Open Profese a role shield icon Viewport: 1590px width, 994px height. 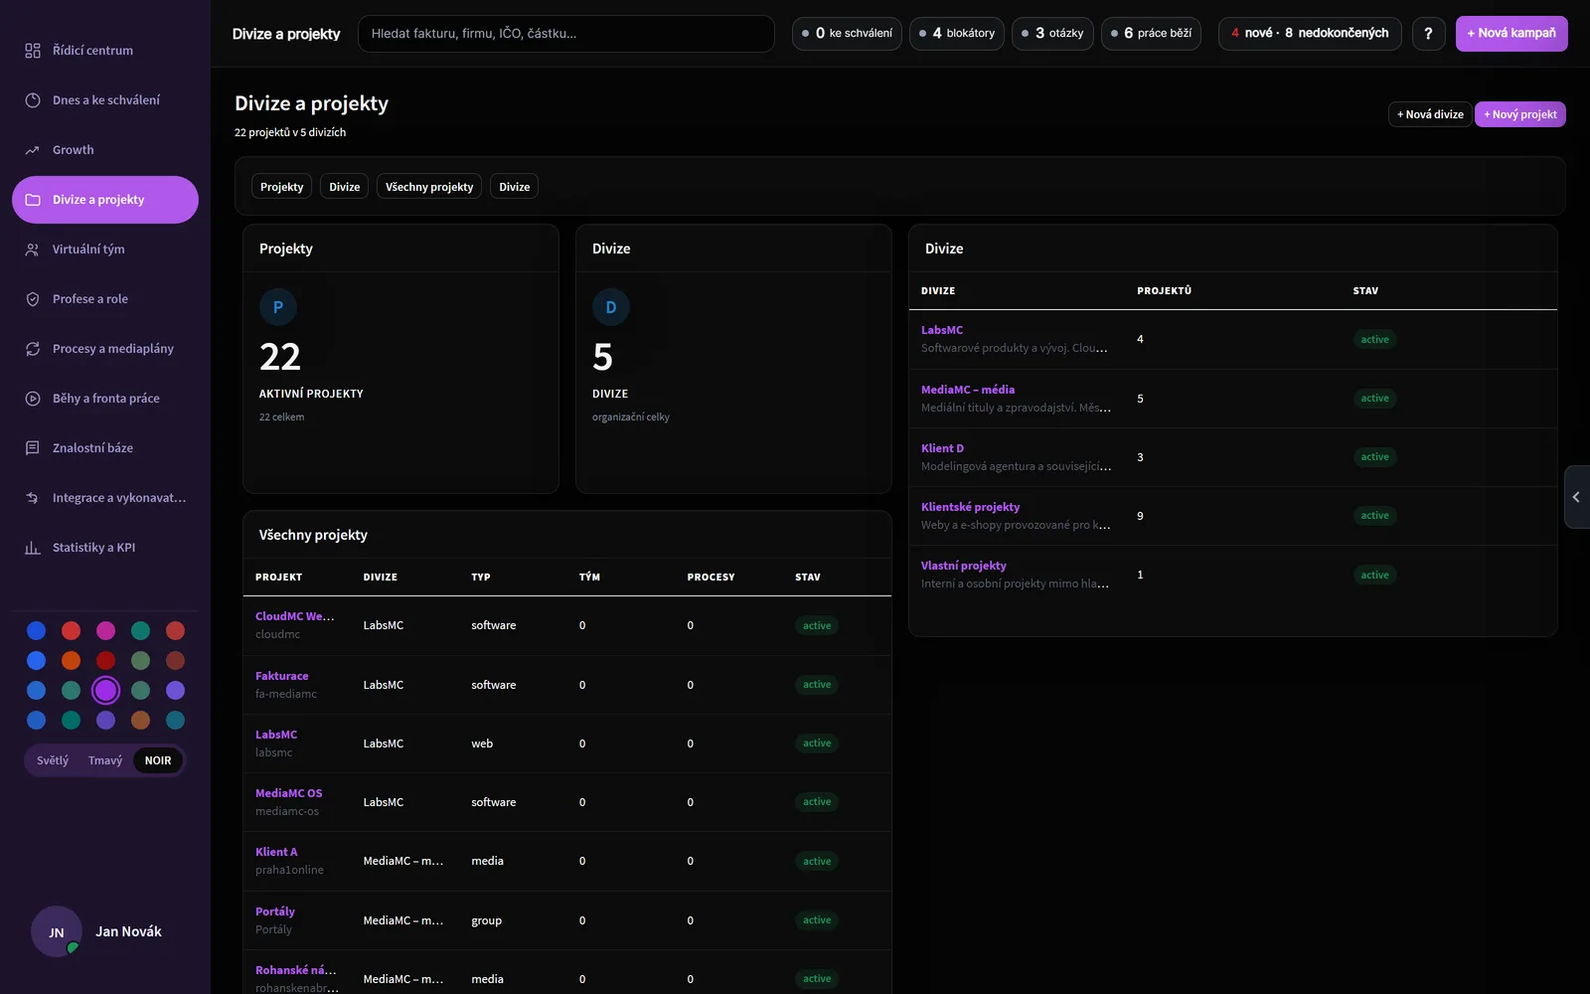pos(33,299)
